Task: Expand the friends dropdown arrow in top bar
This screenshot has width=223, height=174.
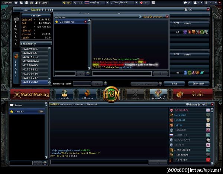Action: [x=201, y=3]
